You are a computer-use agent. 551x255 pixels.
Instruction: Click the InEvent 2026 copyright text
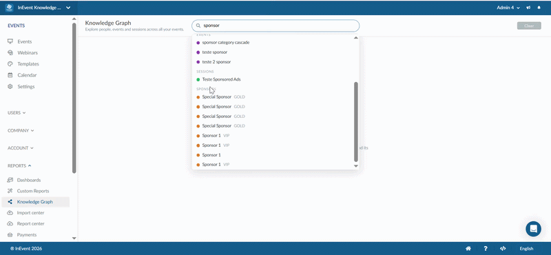click(x=26, y=249)
